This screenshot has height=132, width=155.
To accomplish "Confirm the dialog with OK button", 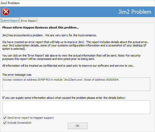I will click(x=77, y=126).
